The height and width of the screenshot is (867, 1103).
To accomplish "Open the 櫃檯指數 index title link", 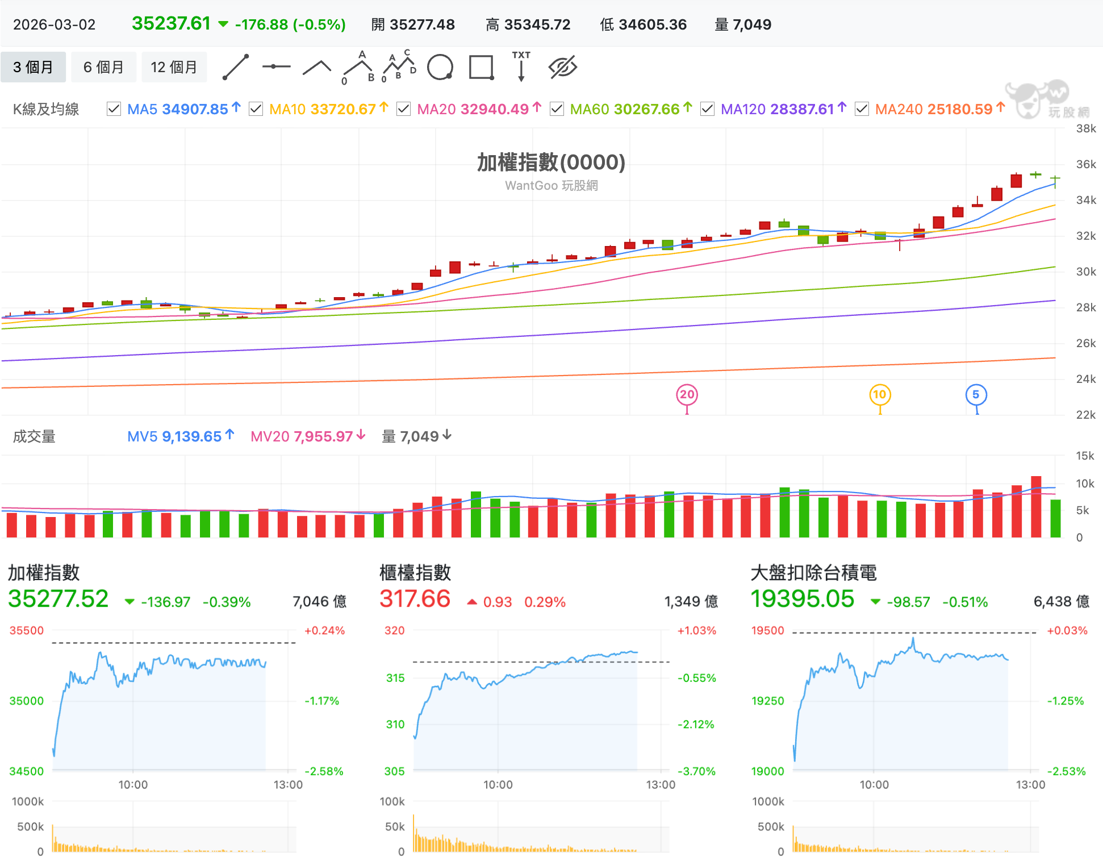I will tap(415, 572).
